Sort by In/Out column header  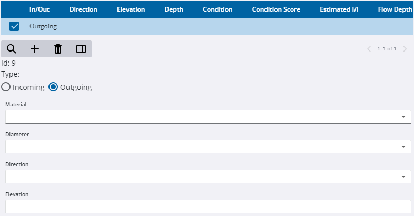click(x=40, y=9)
